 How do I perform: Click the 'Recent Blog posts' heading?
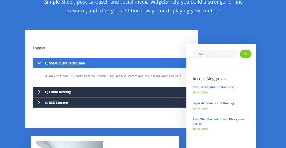[209, 79]
